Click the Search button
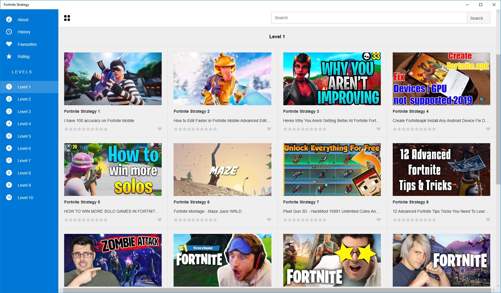Viewport: 501px width, 293px height. click(x=478, y=18)
